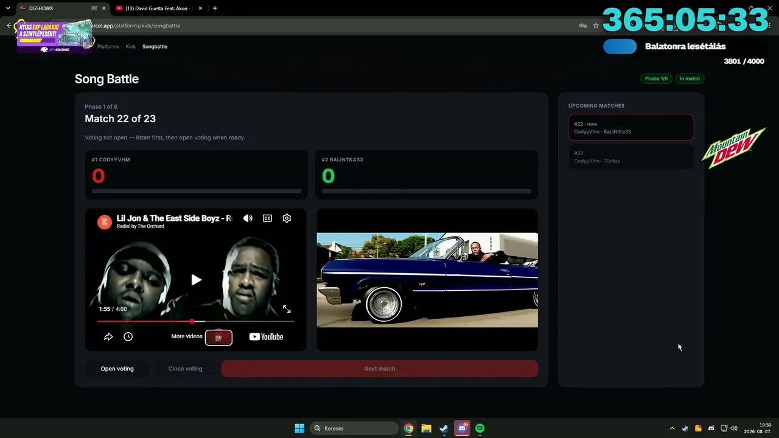
Task: Add the video to Watch Later
Action: click(x=128, y=336)
